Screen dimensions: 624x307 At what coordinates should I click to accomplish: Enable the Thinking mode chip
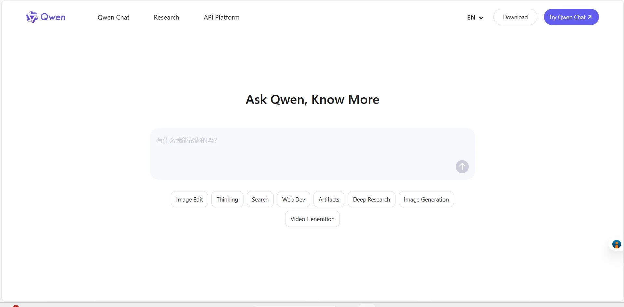pos(227,199)
